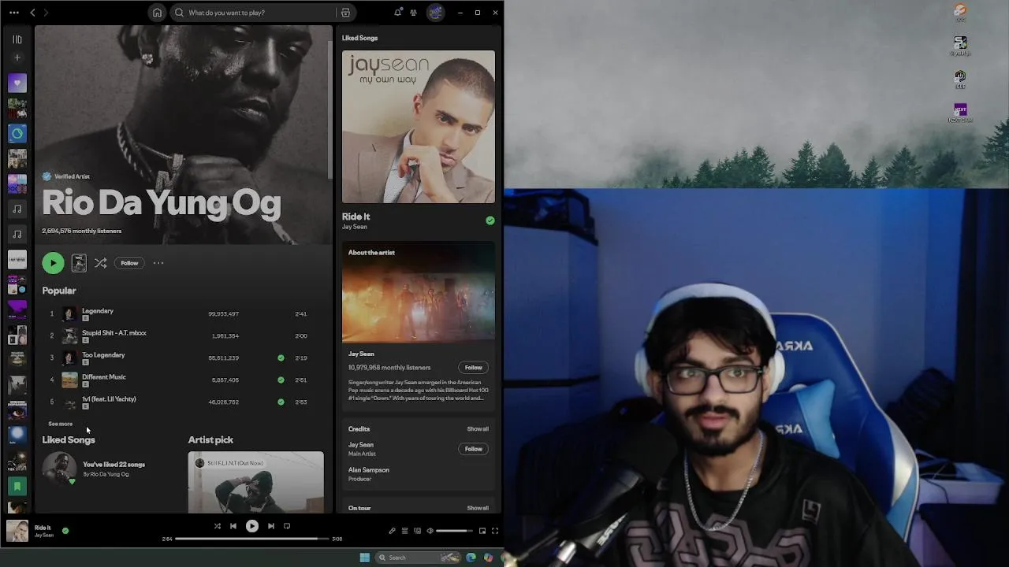Skip to next track
The width and height of the screenshot is (1009, 567).
[x=271, y=526]
